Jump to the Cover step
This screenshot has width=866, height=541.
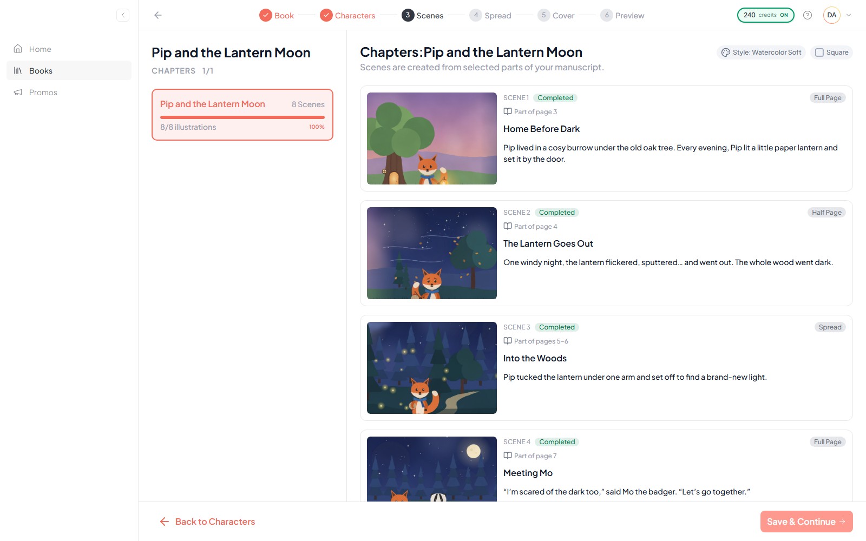point(556,16)
